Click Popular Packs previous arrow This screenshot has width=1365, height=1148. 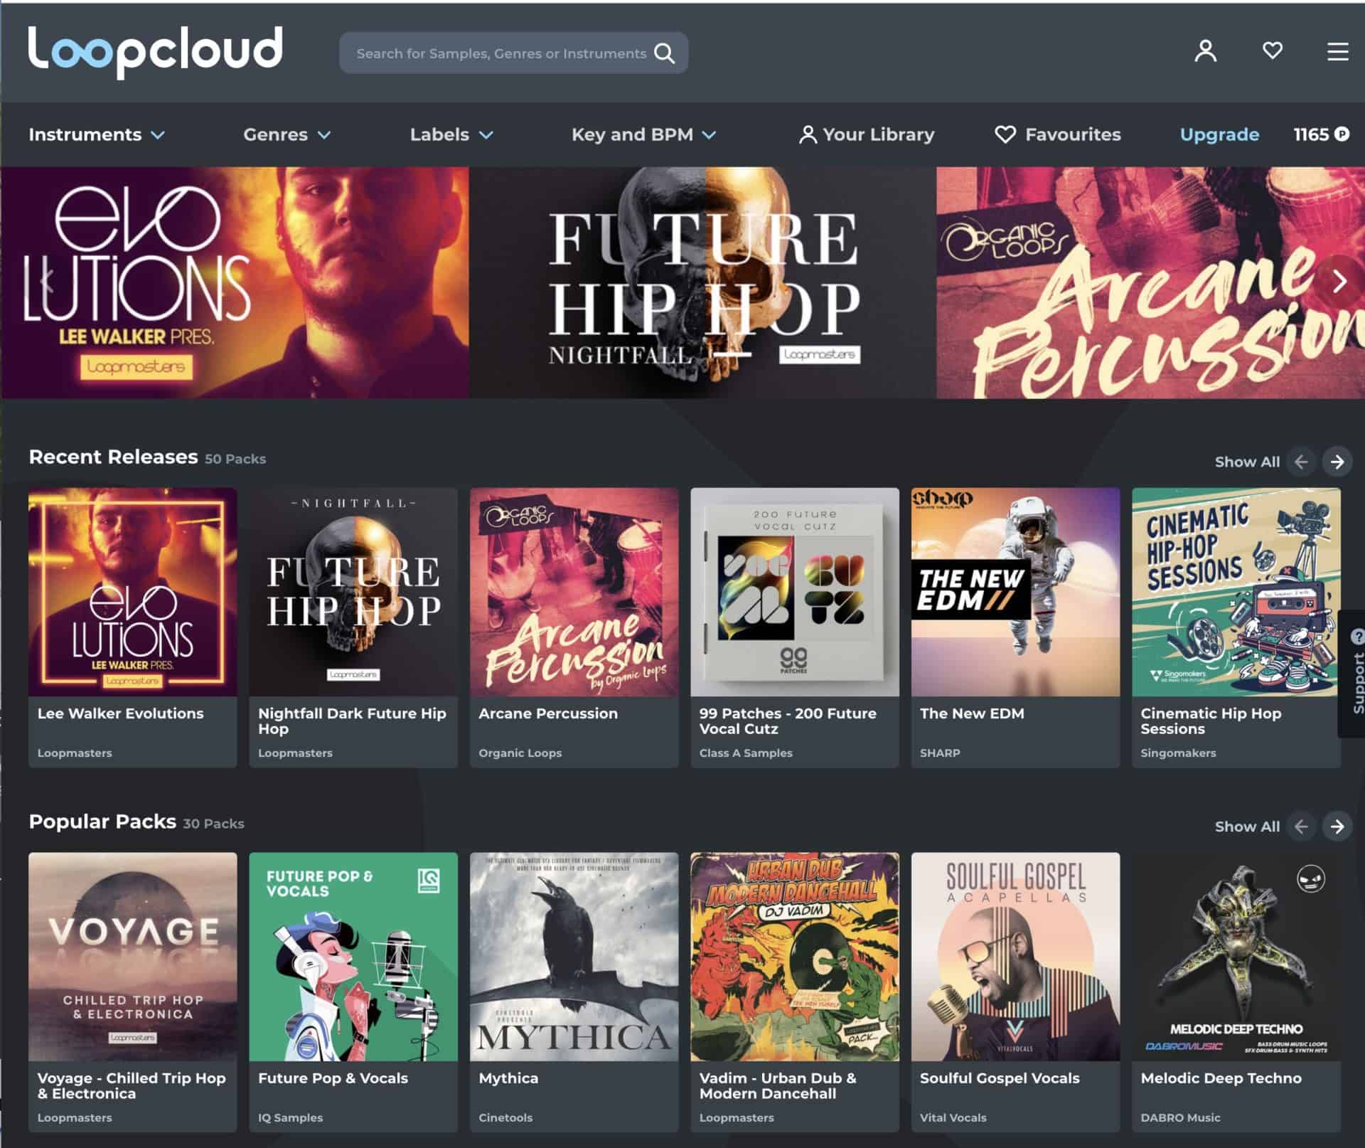point(1301,827)
